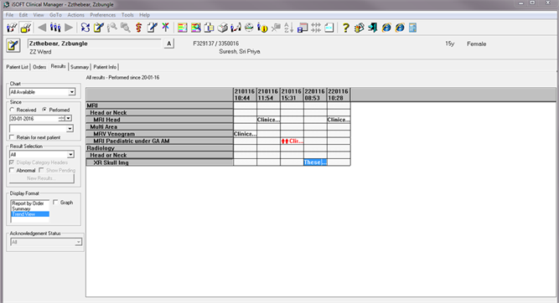This screenshot has width=559, height=303.
Task: Click the greyed forward arrow icon
Action: [x=69, y=28]
